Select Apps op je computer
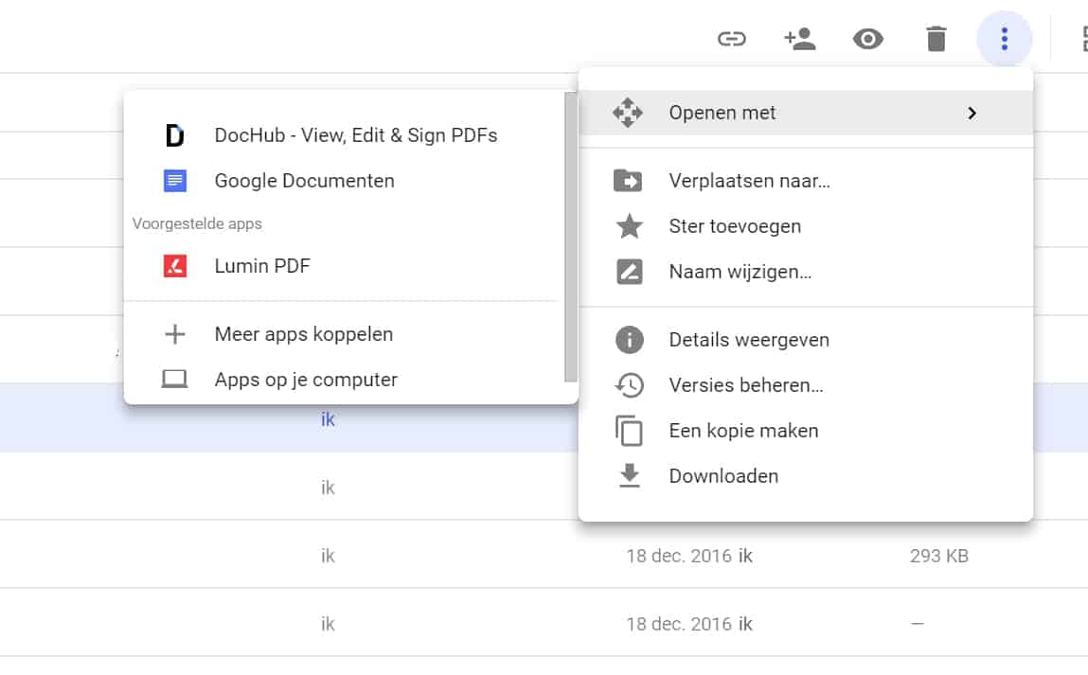 305,380
